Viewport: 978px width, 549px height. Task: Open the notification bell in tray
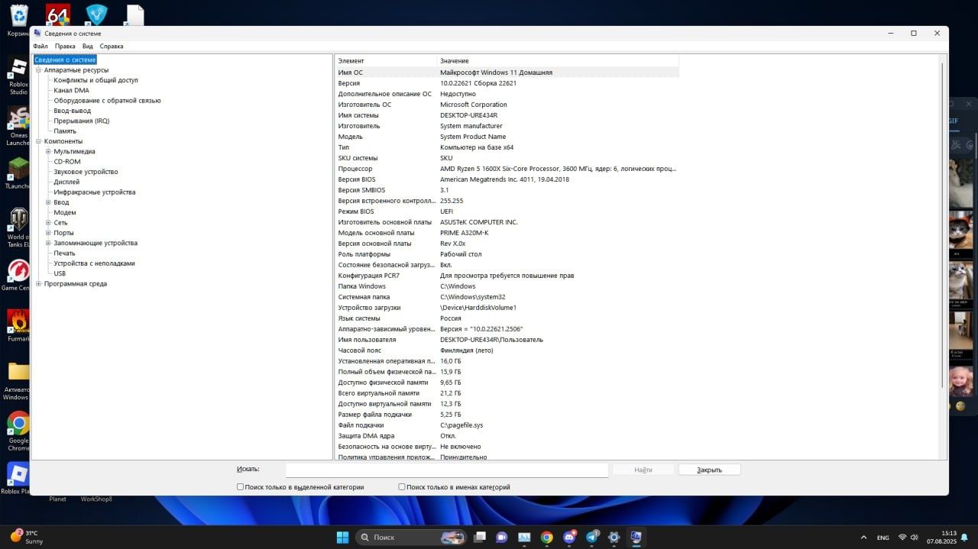point(964,538)
